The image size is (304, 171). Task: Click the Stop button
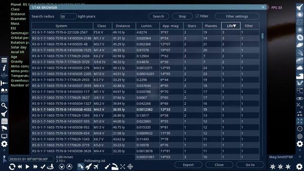pos(182,16)
